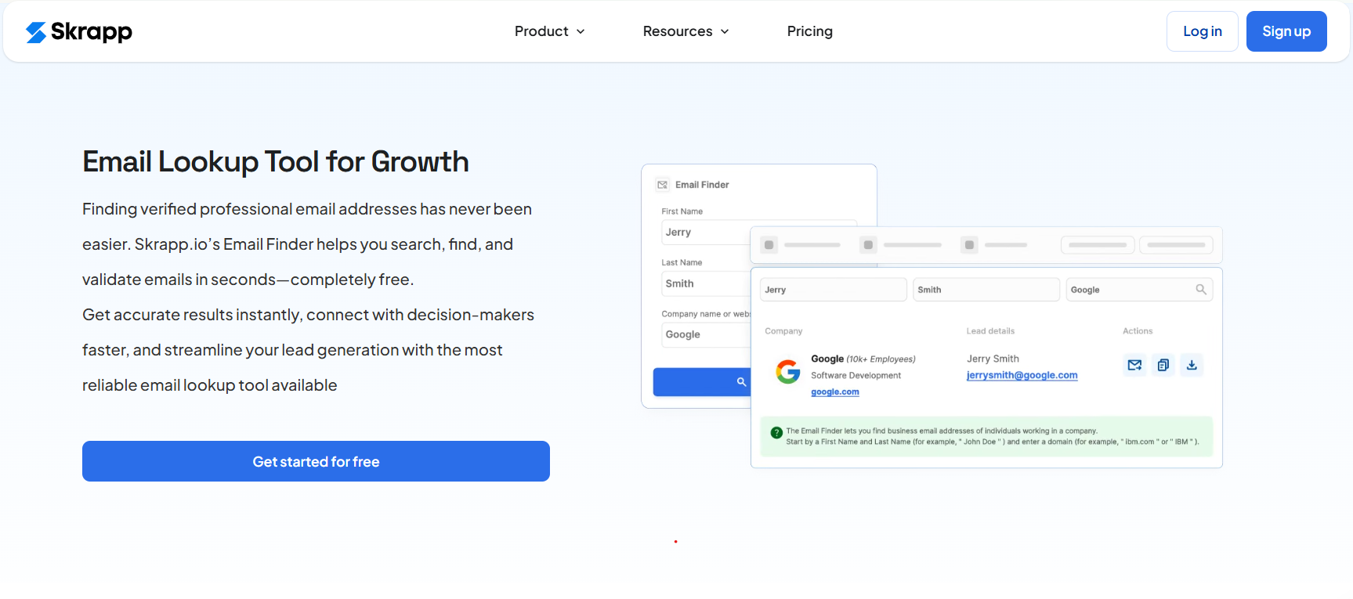The height and width of the screenshot is (599, 1353).
Task: Click Get started for free button
Action: (316, 461)
